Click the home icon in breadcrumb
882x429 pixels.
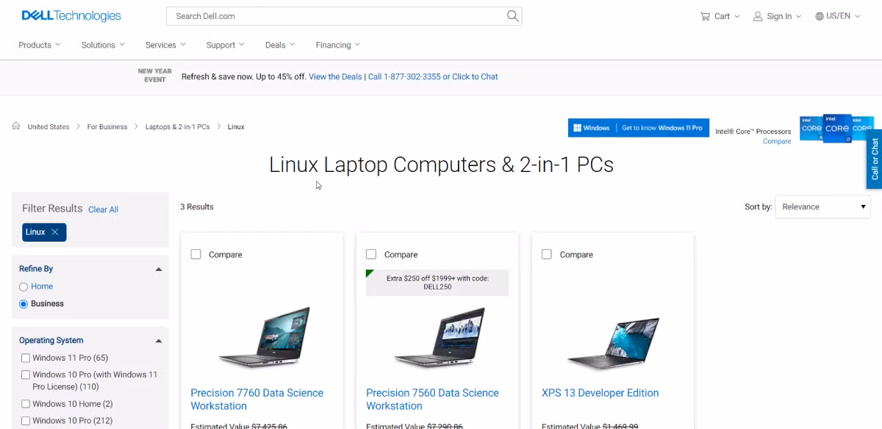[x=16, y=126]
